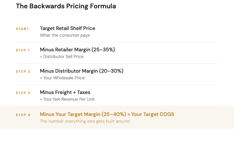Click 'What the consumer pays' subtitle
The height and width of the screenshot is (142, 234).
[65, 35]
